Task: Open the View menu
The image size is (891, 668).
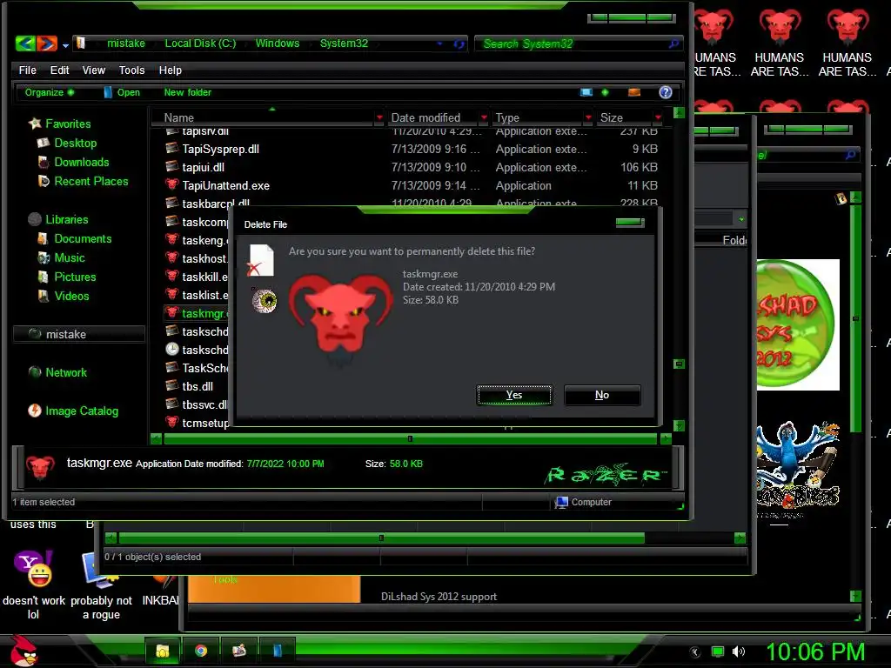Action: click(x=93, y=70)
